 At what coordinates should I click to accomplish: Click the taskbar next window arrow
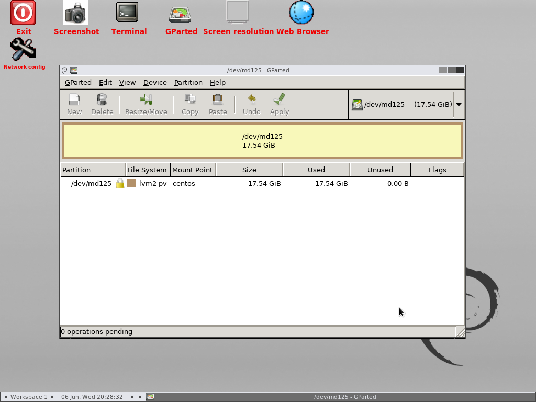click(140, 397)
